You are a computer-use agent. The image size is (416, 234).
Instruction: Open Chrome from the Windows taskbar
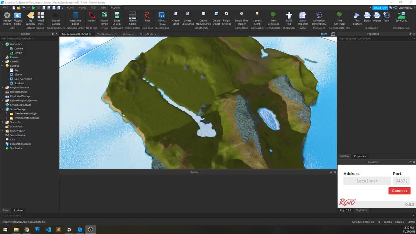(27, 229)
